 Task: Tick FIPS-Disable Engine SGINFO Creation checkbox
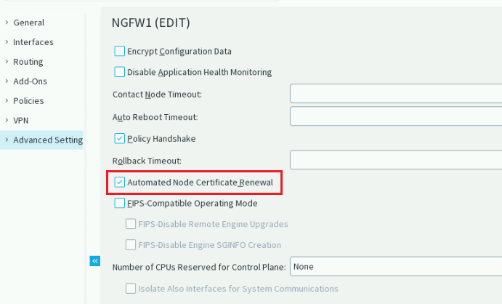pyautogui.click(x=131, y=245)
